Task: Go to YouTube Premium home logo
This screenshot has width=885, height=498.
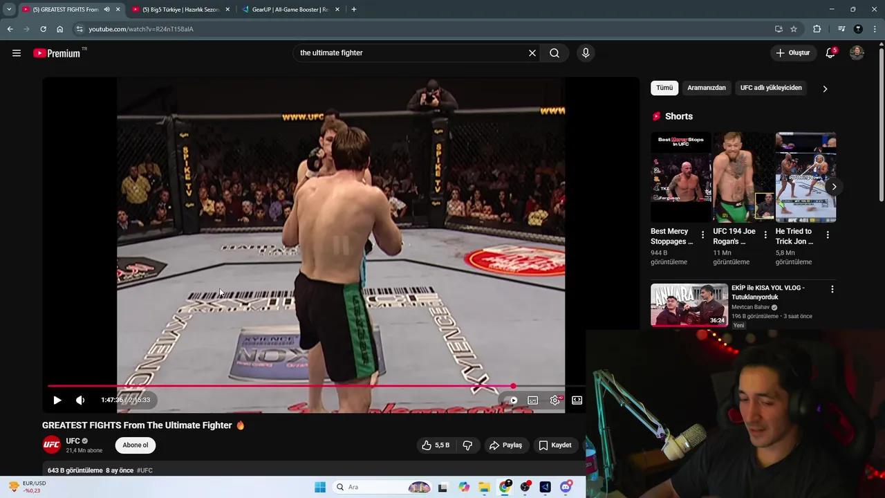Action: click(57, 53)
